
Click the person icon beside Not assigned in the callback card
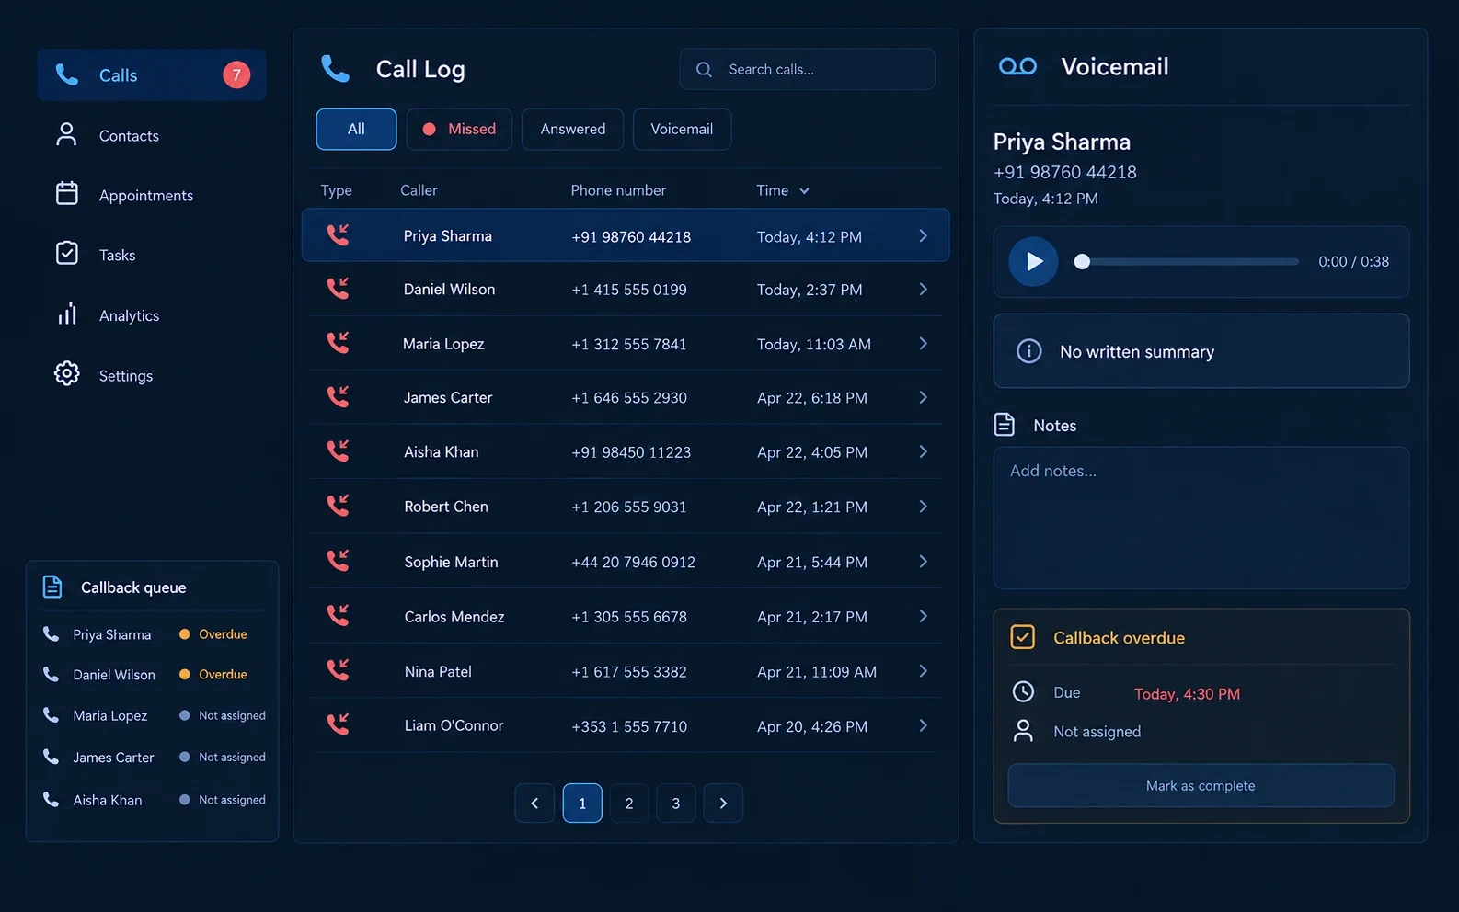[x=1023, y=731]
